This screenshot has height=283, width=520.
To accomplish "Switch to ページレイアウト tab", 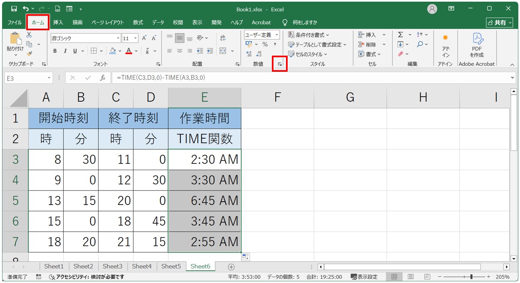I will point(108,22).
